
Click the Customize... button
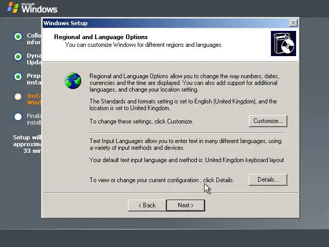click(x=268, y=121)
